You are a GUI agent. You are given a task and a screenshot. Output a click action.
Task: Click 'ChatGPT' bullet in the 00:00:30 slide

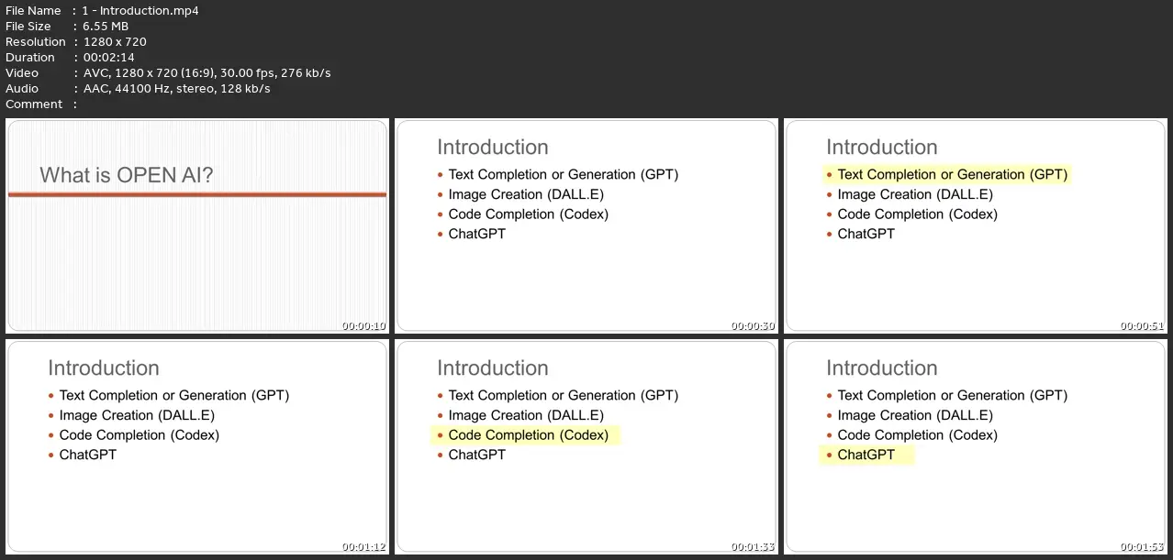tap(477, 234)
